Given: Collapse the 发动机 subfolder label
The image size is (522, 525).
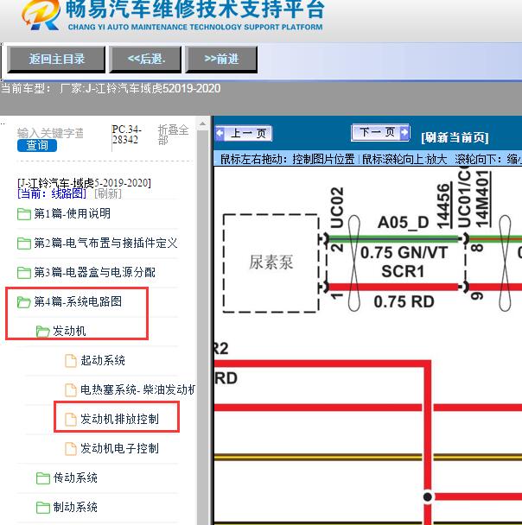Looking at the screenshot, I should click(x=69, y=331).
